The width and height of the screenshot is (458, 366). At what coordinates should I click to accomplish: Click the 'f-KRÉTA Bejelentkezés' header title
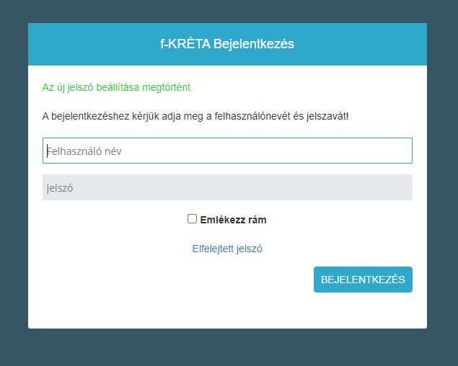click(227, 44)
